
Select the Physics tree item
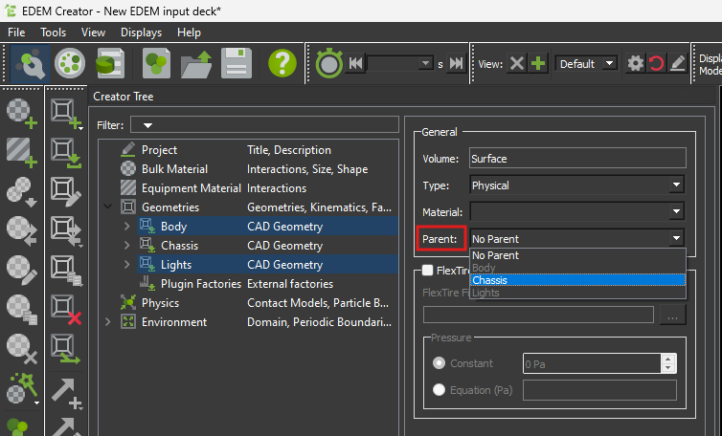pos(160,303)
